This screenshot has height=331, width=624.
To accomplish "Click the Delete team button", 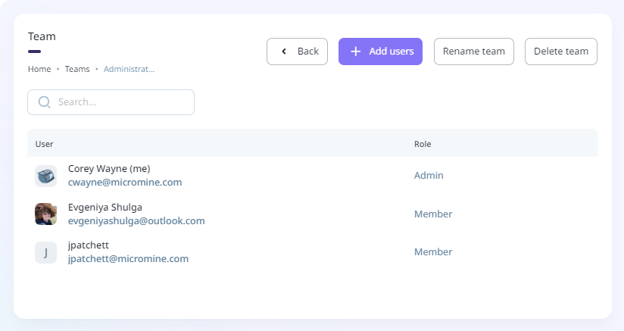I will click(x=560, y=52).
